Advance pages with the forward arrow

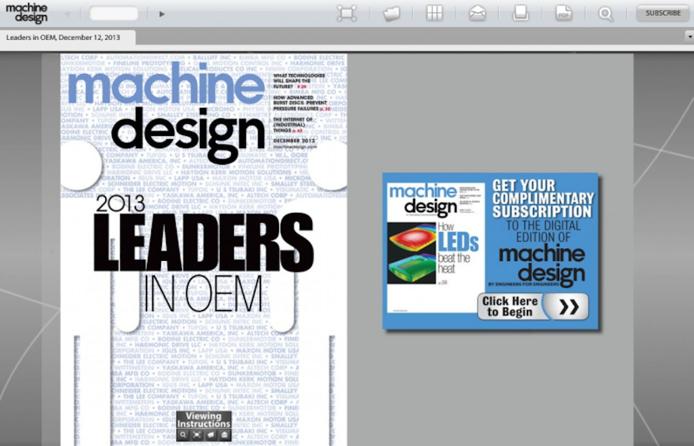pyautogui.click(x=161, y=13)
